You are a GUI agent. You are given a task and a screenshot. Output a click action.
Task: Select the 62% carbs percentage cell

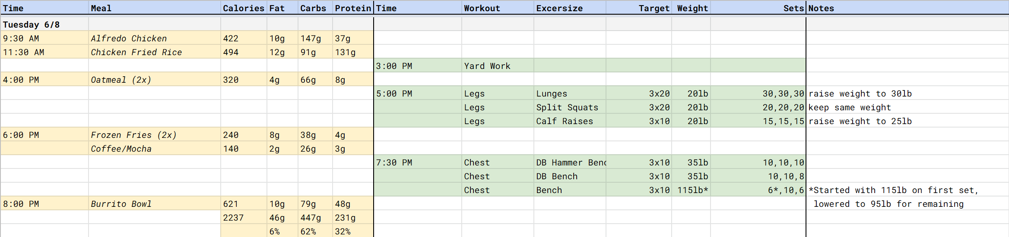[308, 231]
